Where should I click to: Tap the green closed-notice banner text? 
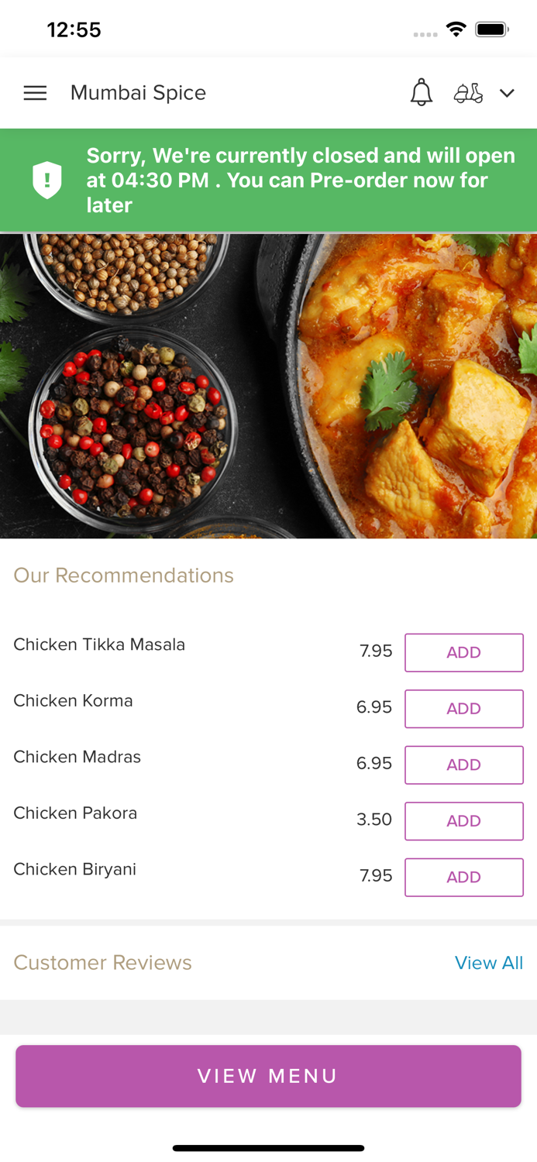[x=301, y=180]
